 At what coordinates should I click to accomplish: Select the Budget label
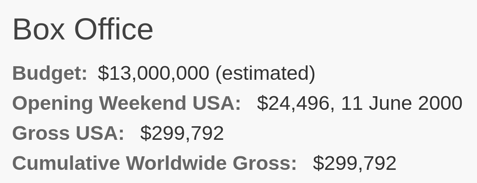49,73
